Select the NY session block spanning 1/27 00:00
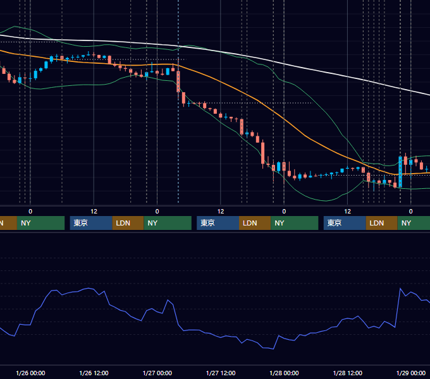The image size is (430, 379). coord(168,223)
